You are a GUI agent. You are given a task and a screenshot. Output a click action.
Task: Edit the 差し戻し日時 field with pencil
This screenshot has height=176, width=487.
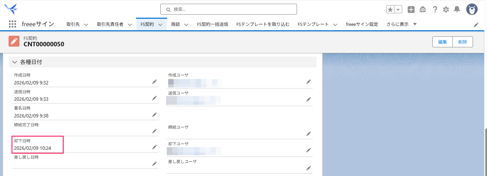[154, 164]
